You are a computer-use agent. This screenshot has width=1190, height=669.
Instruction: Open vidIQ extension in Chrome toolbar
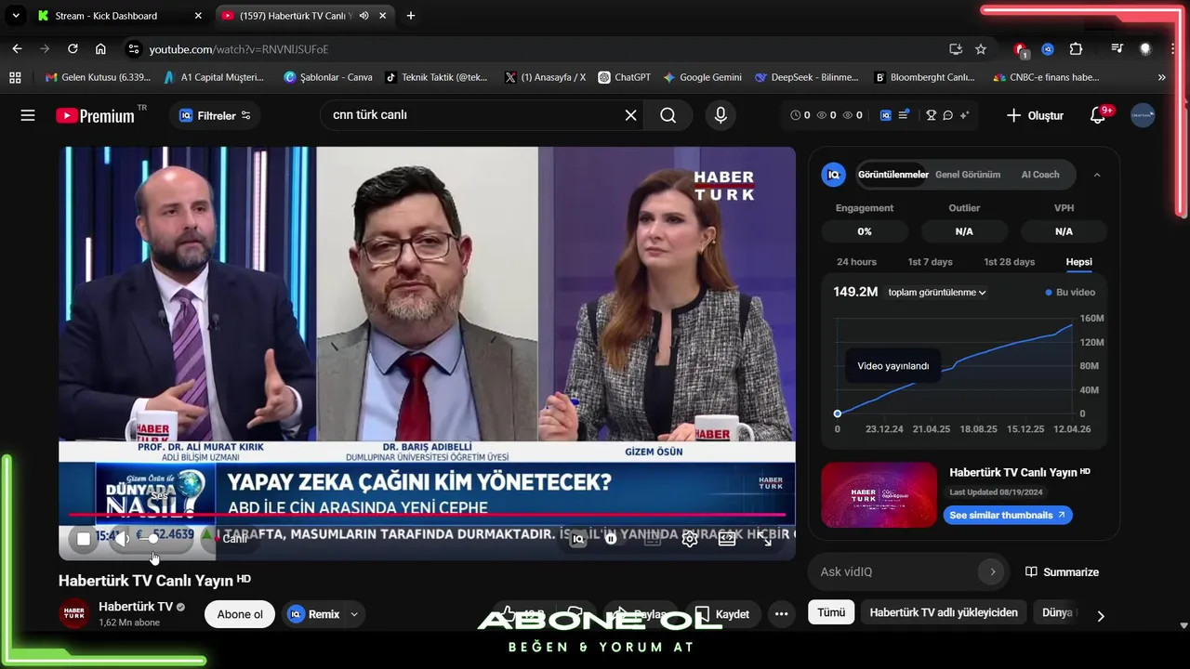1048,48
